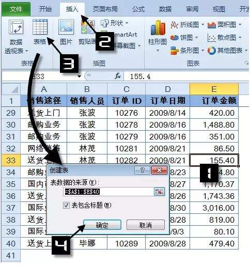Switch to the 视图 tab
Screen dimensions: 250x265
pos(219,9)
